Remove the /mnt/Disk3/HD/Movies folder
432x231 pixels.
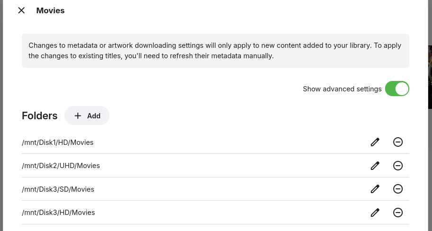[398, 213]
